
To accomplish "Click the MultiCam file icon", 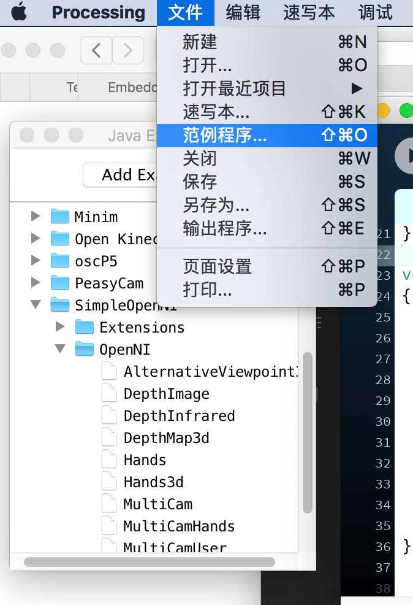I will click(109, 503).
